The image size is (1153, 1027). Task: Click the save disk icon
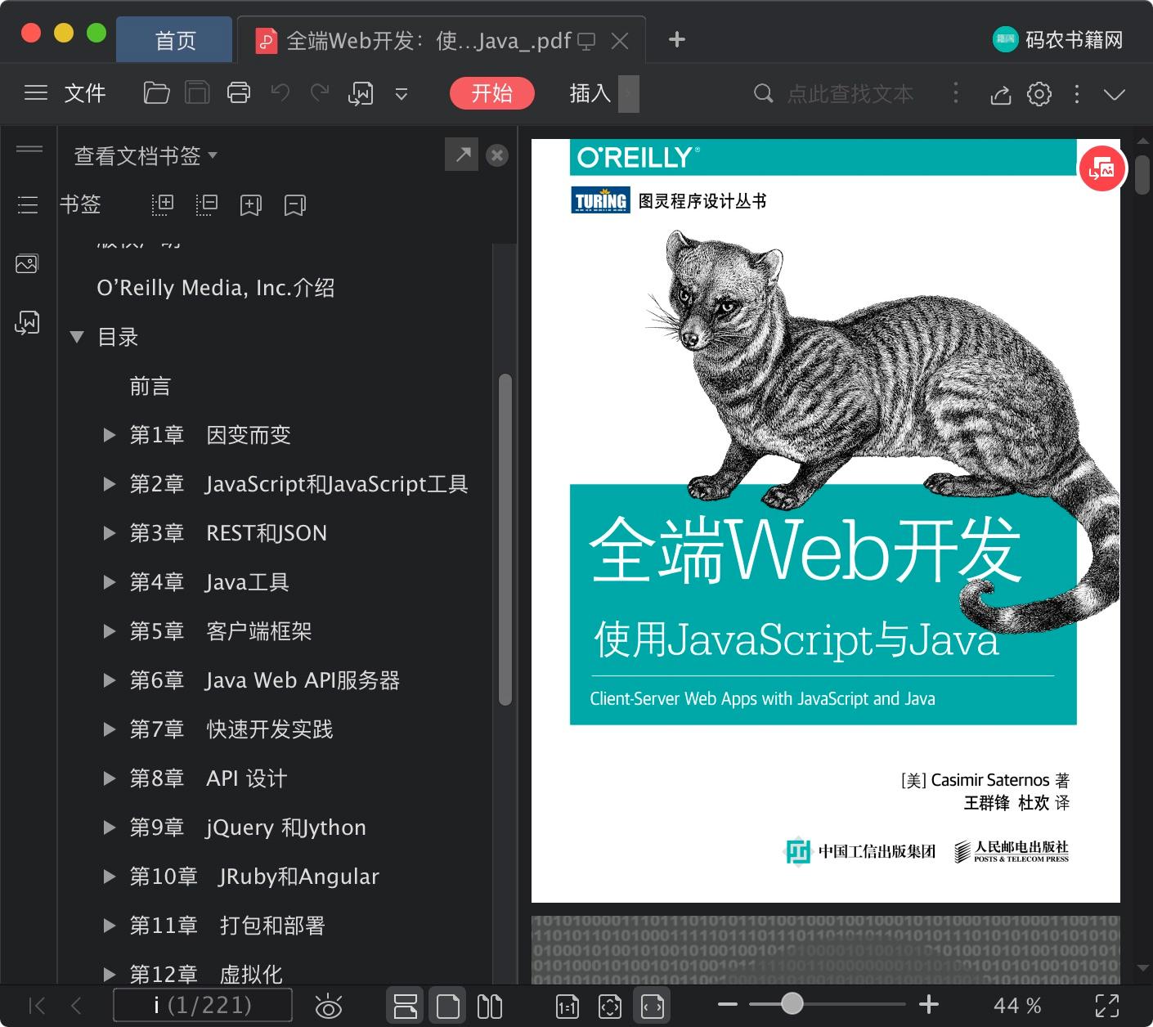tap(197, 93)
